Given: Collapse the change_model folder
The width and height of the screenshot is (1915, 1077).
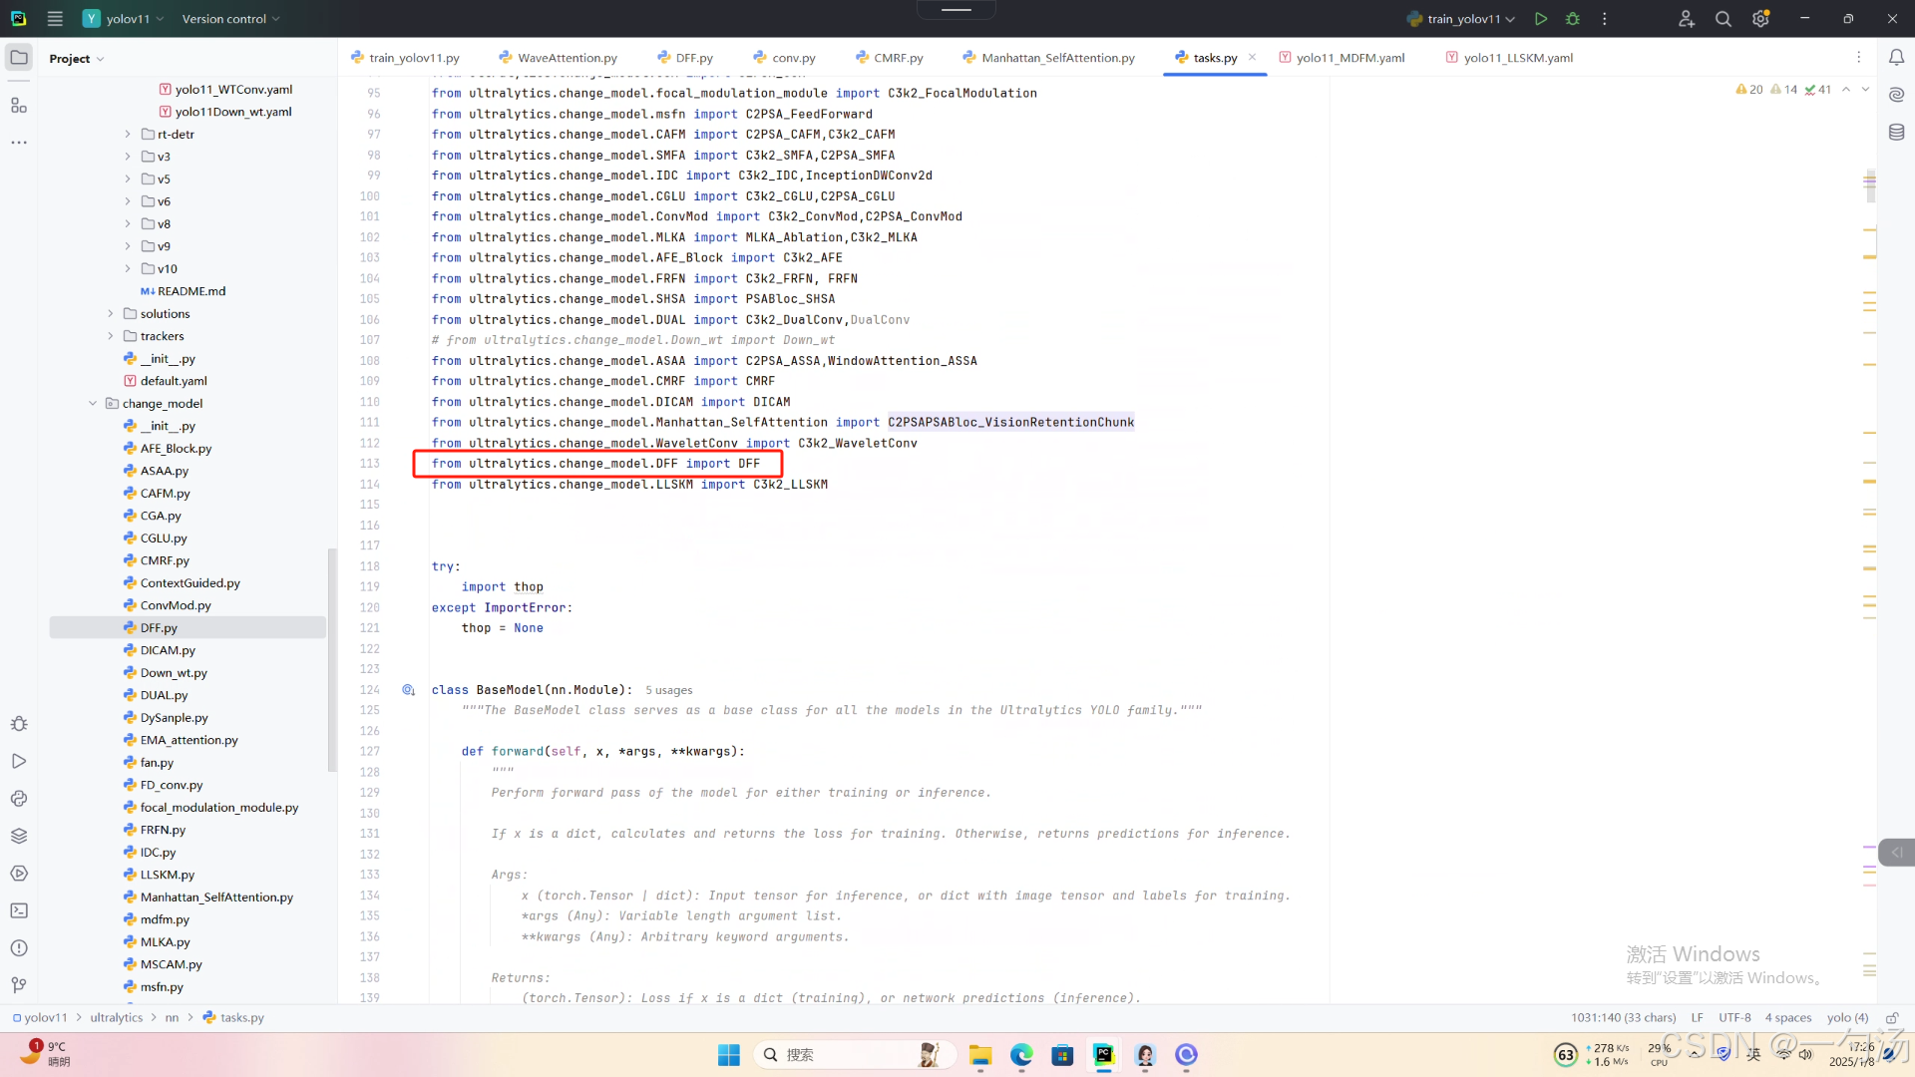Looking at the screenshot, I should coord(93,404).
